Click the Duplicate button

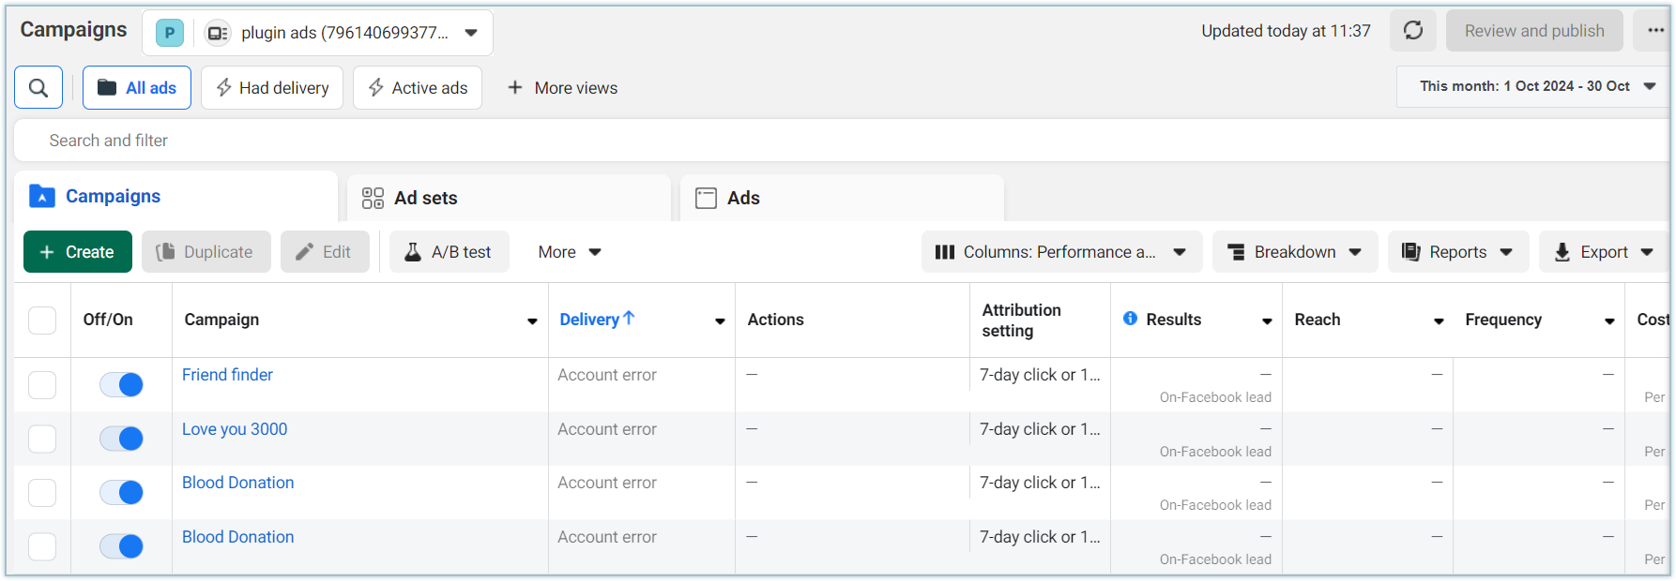coord(206,252)
